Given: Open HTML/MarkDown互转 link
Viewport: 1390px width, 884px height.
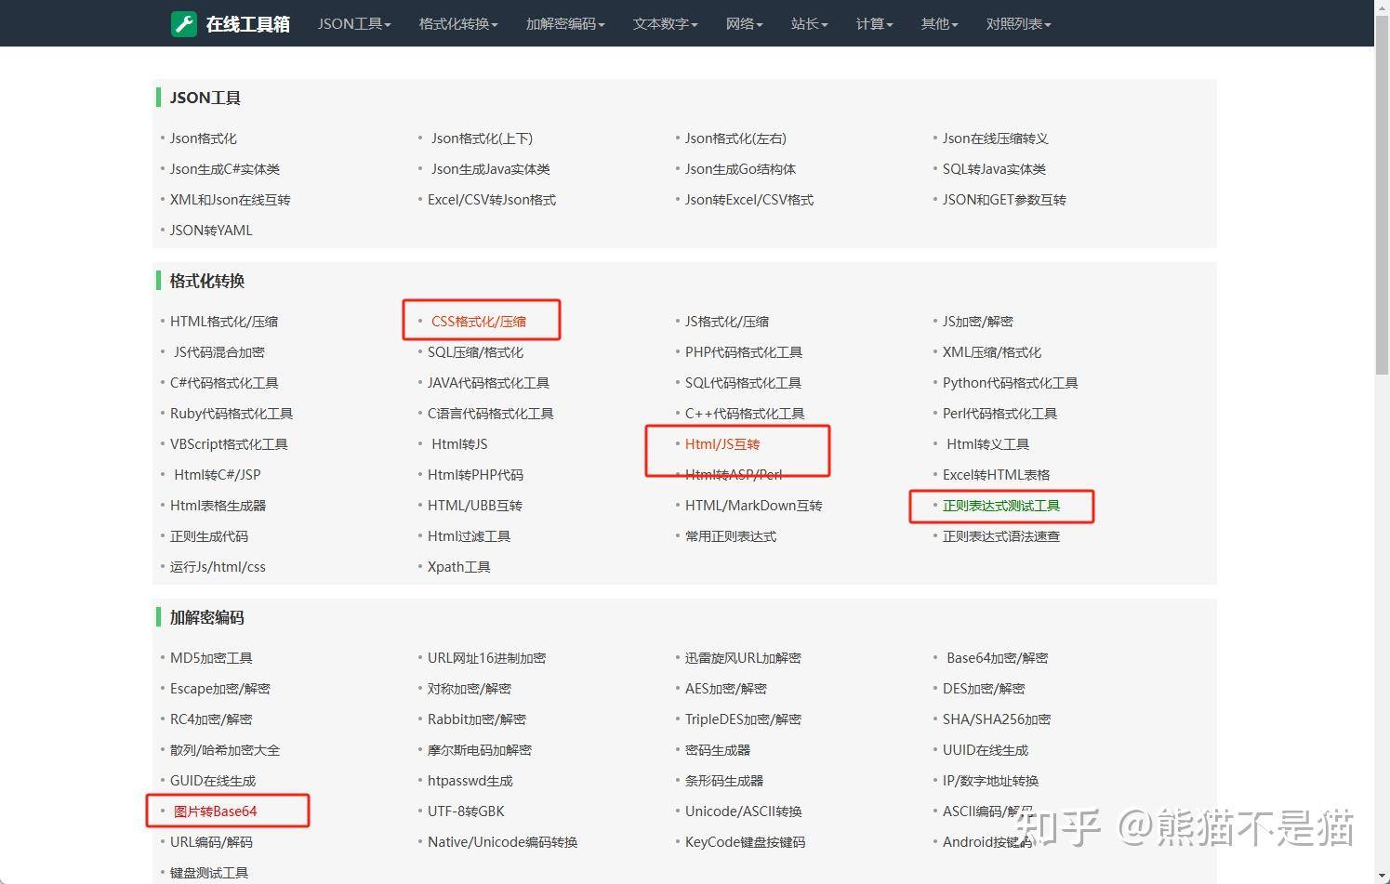Looking at the screenshot, I should (754, 506).
